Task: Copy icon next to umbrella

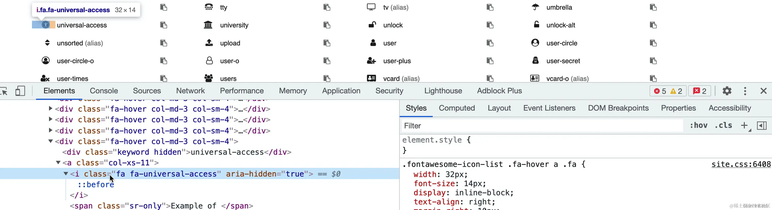Action: 653,7
